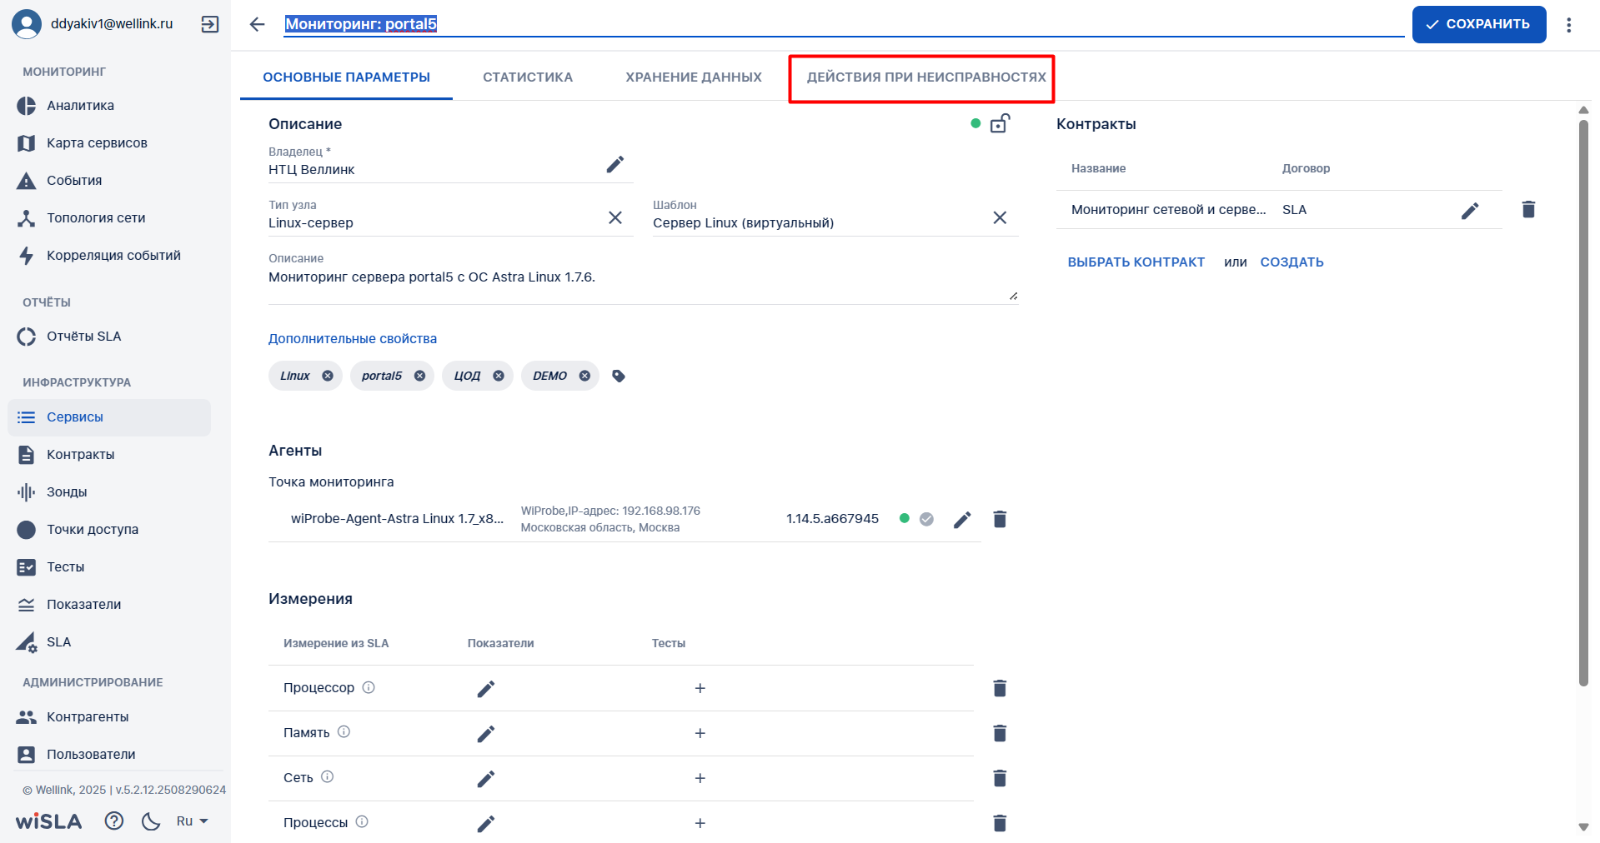Switch to СТАТИСТИКА tab
The width and height of the screenshot is (1600, 843).
pyautogui.click(x=528, y=77)
